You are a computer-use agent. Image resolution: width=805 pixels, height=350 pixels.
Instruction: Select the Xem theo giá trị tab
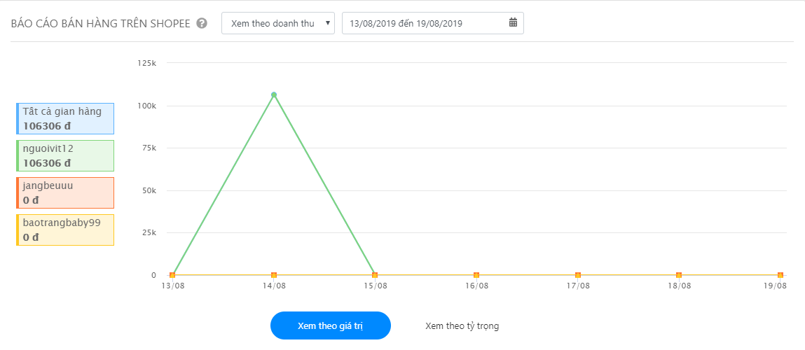(x=331, y=325)
